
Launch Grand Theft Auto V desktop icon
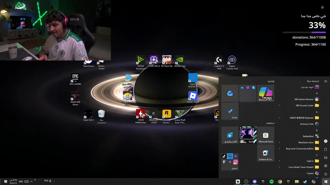click(180, 116)
